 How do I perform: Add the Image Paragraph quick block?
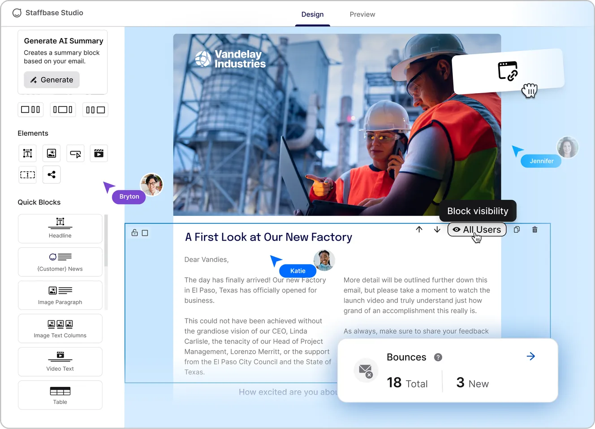pos(60,295)
